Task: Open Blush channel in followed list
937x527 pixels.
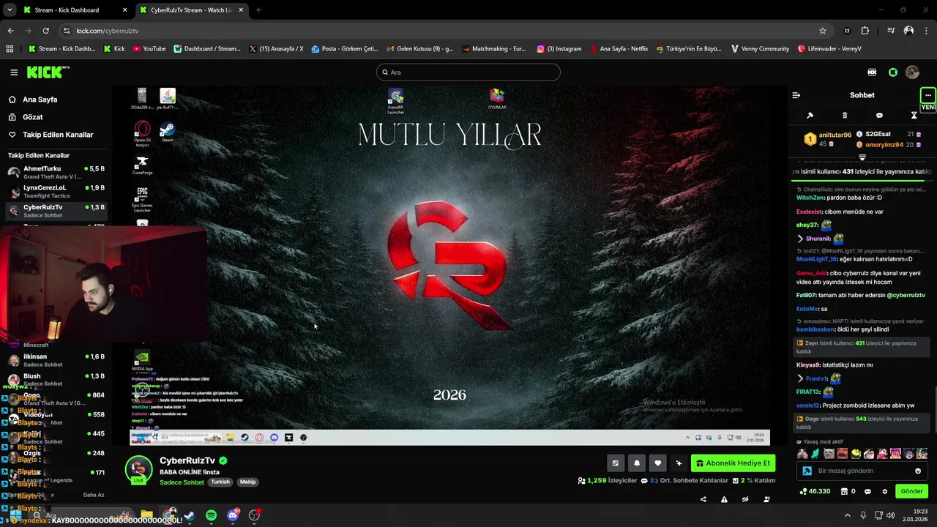Action: point(56,379)
